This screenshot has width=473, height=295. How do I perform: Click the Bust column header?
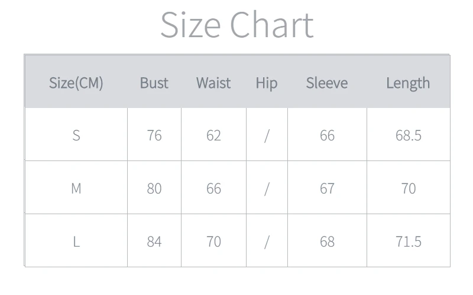[154, 83]
